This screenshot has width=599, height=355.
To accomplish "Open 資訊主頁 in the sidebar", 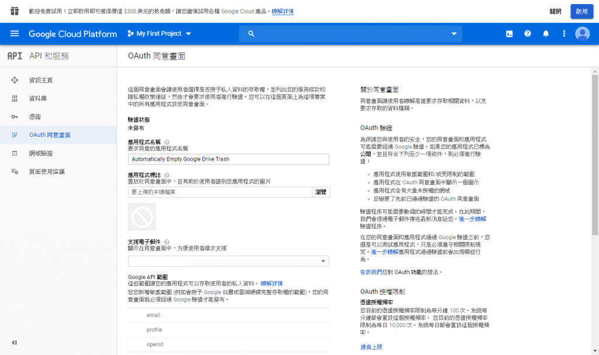I will click(41, 80).
